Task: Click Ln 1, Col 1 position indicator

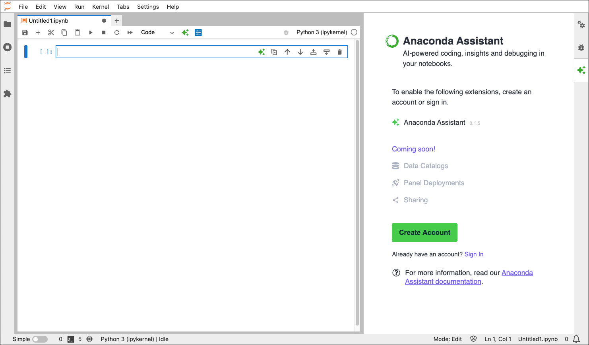Action: pyautogui.click(x=498, y=339)
